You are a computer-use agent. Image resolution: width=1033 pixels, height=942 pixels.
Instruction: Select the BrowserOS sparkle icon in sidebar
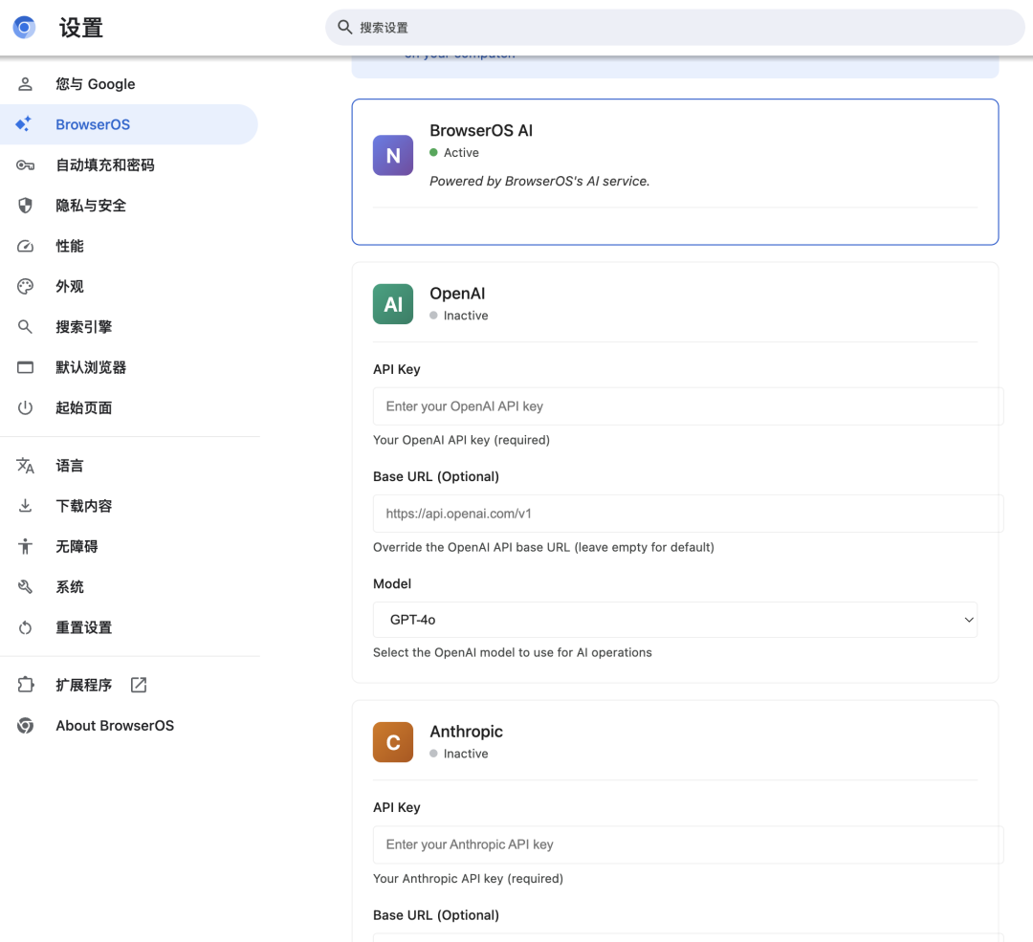pos(25,124)
